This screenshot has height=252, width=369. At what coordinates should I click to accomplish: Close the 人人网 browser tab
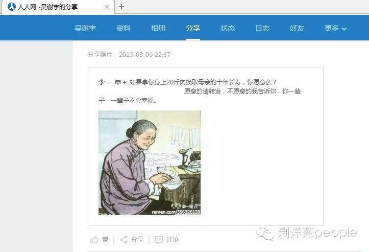point(107,7)
